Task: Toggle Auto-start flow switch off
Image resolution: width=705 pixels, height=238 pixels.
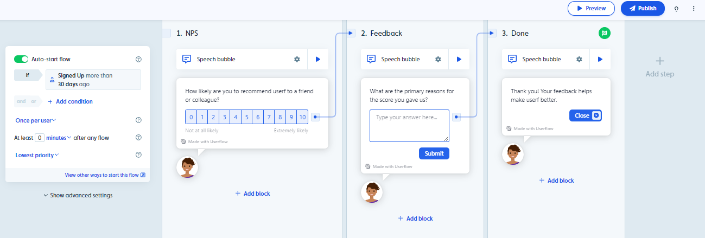Action: click(x=21, y=59)
